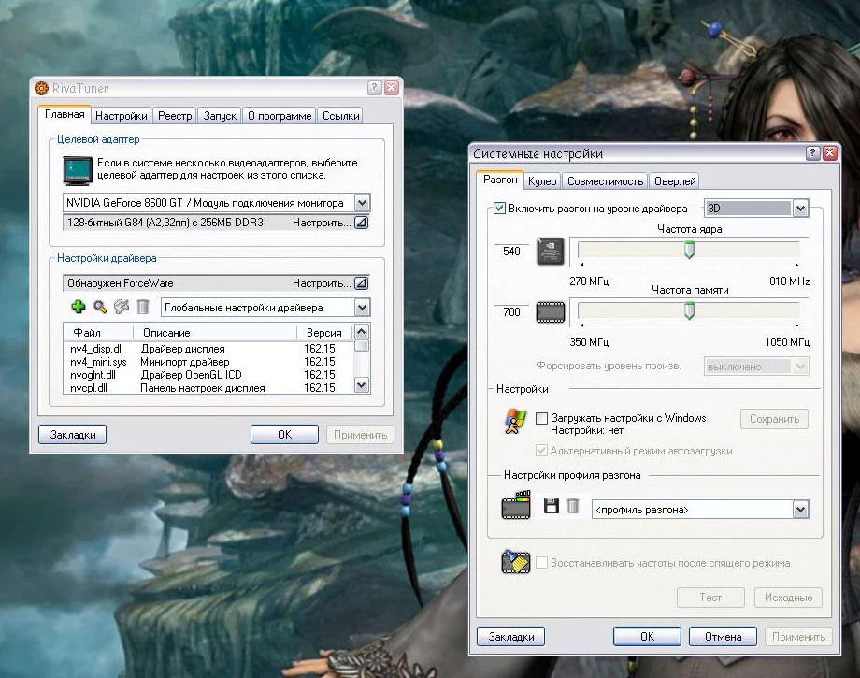Click the green plus add-driver icon
The height and width of the screenshot is (678, 860).
[x=79, y=307]
